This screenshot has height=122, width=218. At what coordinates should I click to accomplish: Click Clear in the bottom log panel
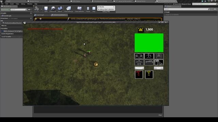point(160,115)
